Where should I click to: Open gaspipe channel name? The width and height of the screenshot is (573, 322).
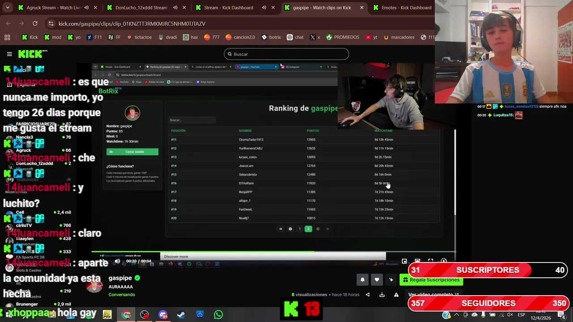[x=120, y=278]
